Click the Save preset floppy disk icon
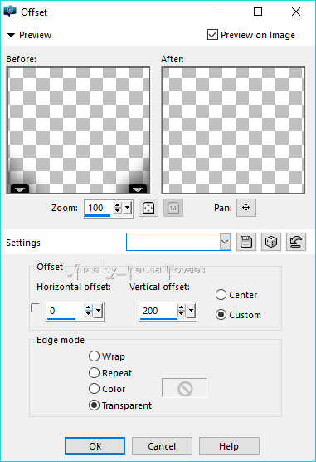This screenshot has height=462, width=316. click(x=246, y=242)
